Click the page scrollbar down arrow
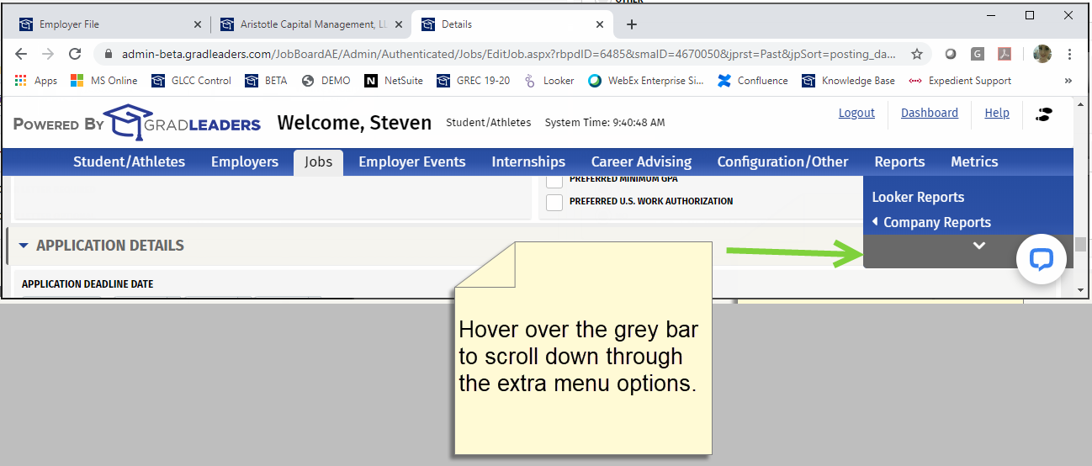 pyautogui.click(x=1080, y=289)
